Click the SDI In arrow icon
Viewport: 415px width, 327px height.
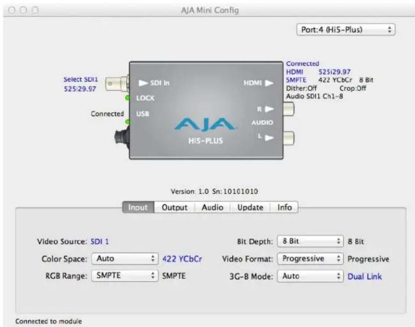(143, 83)
